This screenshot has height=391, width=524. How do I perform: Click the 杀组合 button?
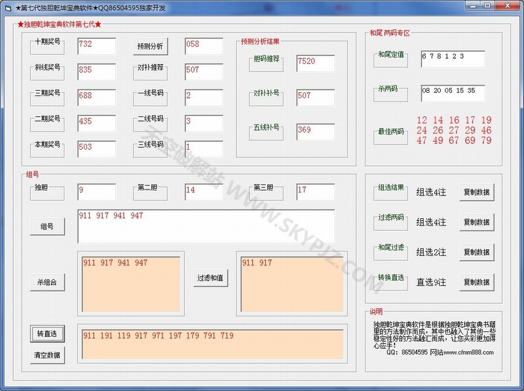point(47,282)
